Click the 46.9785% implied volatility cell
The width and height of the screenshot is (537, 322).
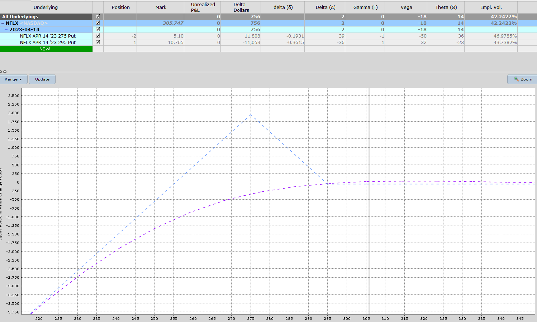(491, 36)
